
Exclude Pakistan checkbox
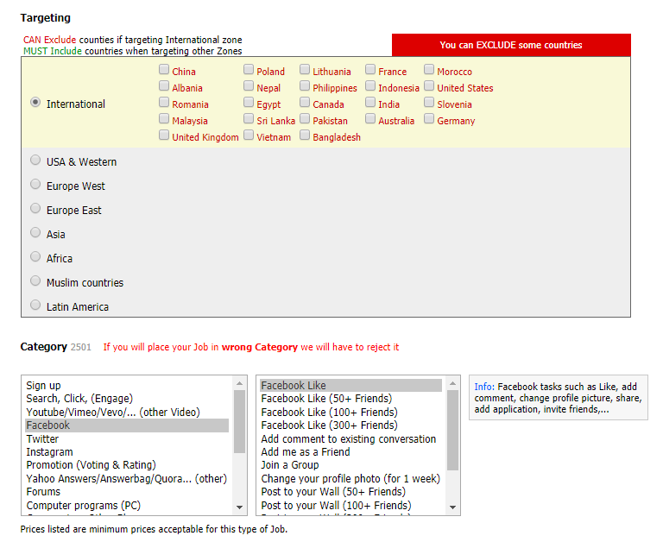[305, 119]
